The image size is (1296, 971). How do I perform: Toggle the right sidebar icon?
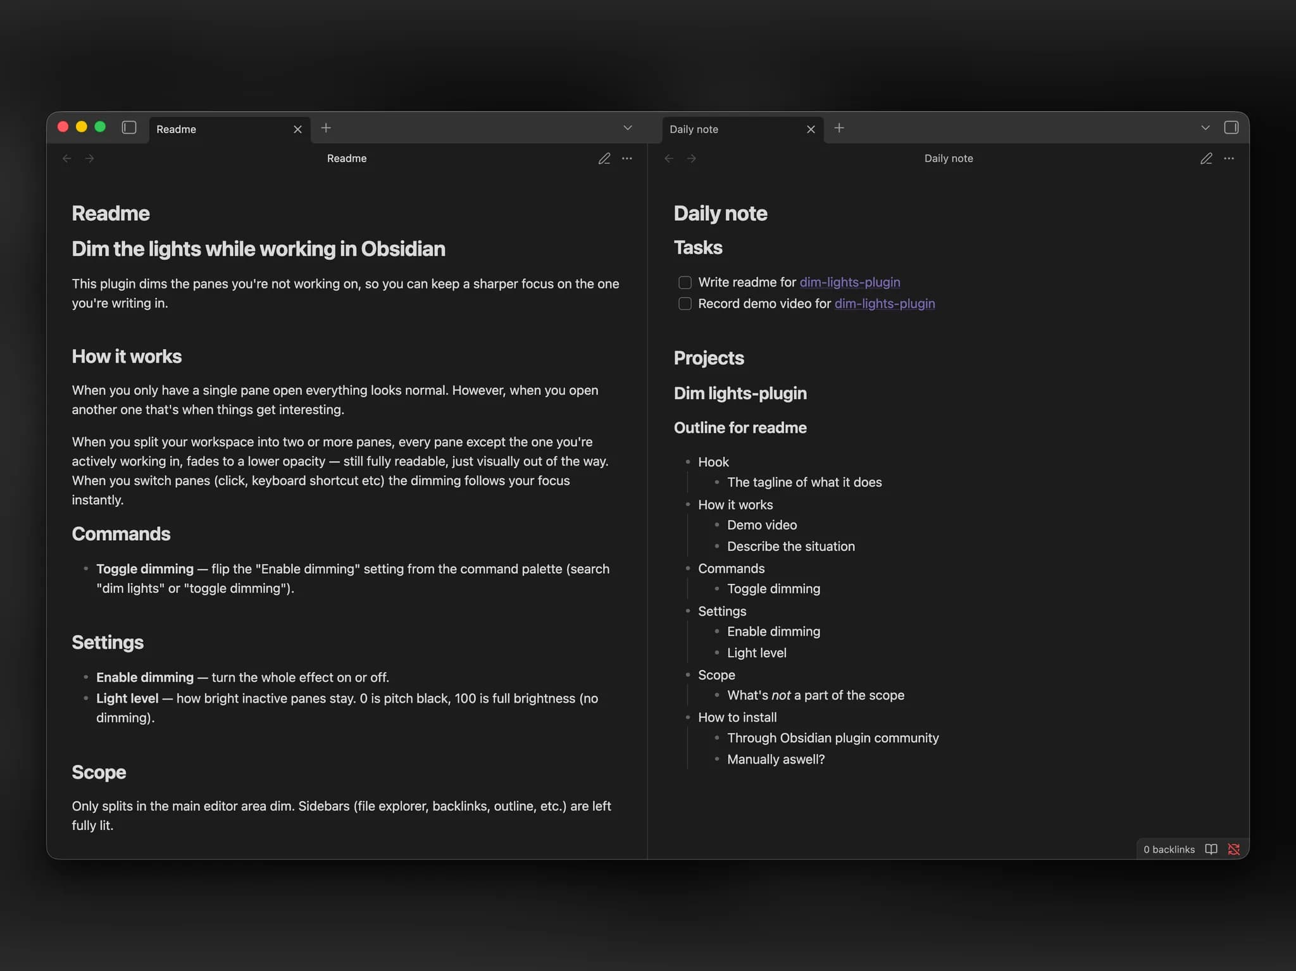tap(1231, 128)
